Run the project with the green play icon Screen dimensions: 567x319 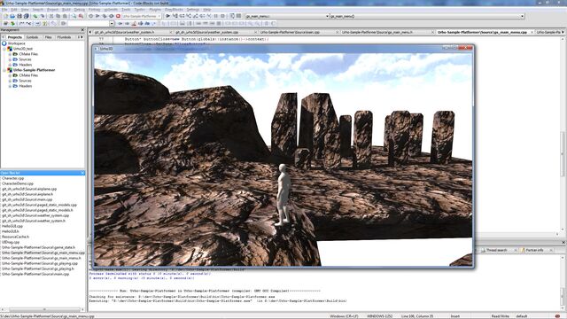pos(97,16)
